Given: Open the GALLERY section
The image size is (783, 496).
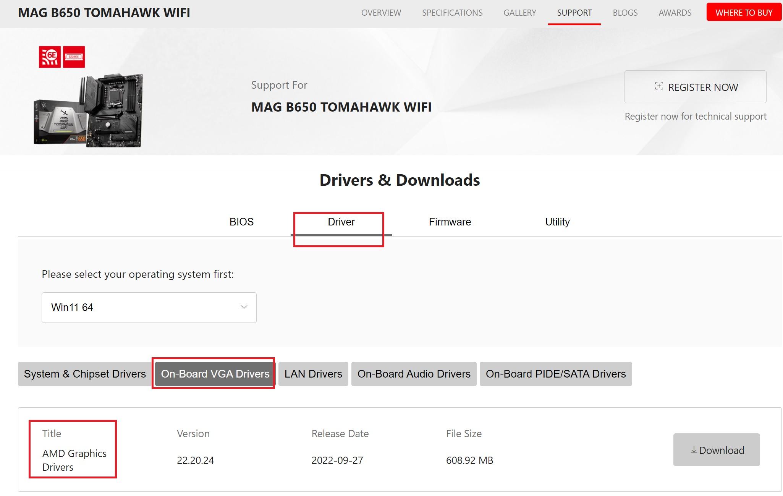Looking at the screenshot, I should tap(520, 13).
